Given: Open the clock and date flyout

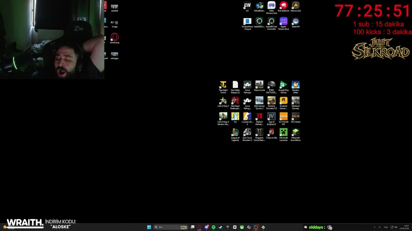Looking at the screenshot, I should pyautogui.click(x=405, y=227).
